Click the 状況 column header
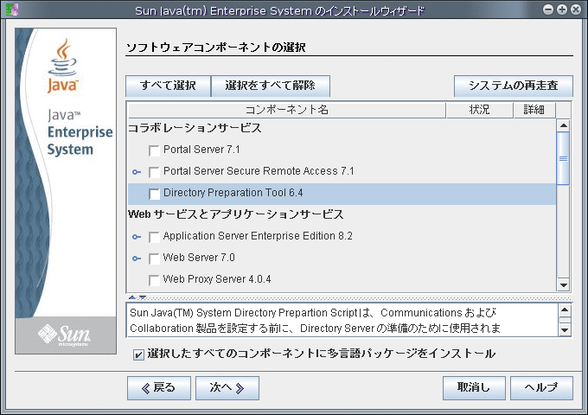Screen dimensions: 588x415 [480, 110]
